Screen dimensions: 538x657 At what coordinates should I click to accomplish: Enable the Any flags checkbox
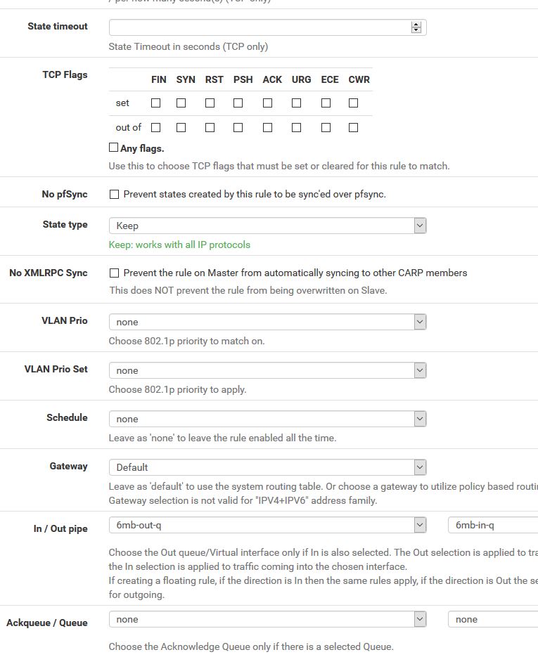(113, 148)
